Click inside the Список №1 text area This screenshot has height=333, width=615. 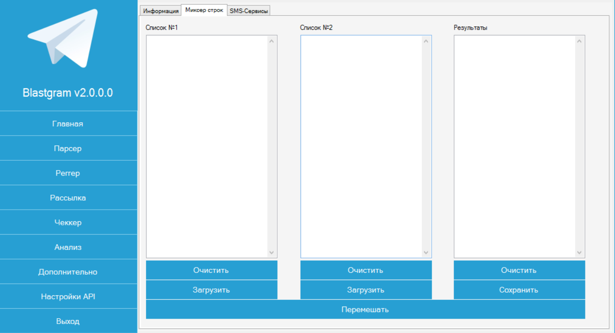click(x=207, y=146)
